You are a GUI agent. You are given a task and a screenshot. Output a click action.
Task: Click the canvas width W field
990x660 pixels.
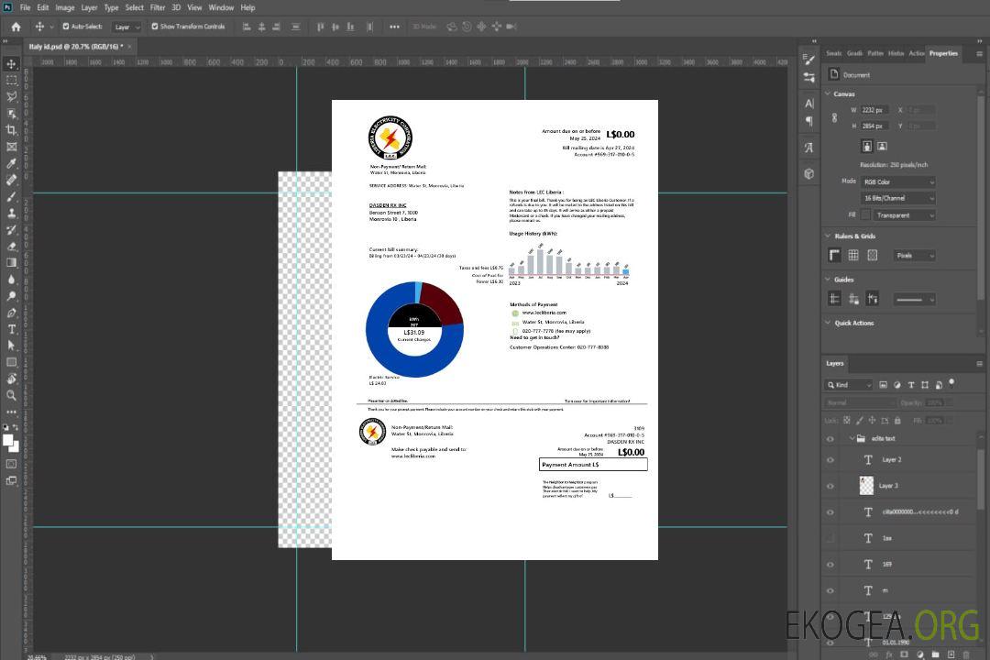point(875,110)
